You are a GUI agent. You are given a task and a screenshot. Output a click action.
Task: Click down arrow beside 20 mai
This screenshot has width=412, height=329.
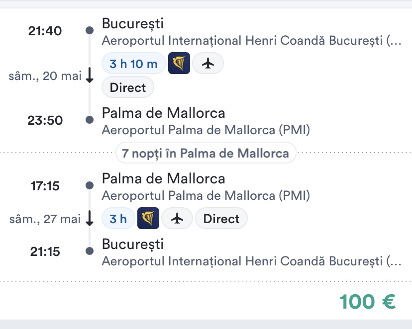click(x=90, y=76)
